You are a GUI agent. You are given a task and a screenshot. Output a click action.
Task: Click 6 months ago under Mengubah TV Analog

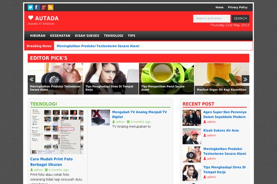point(141,121)
